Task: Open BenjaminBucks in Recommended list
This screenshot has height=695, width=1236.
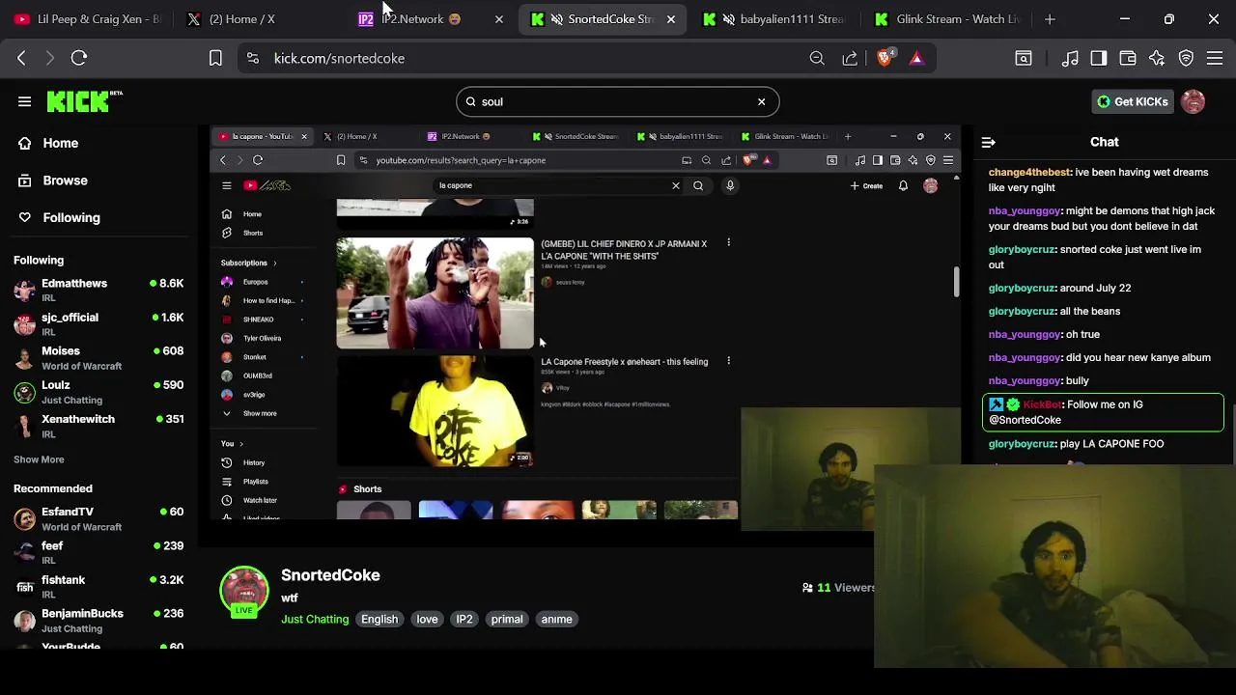Action: pos(97,620)
